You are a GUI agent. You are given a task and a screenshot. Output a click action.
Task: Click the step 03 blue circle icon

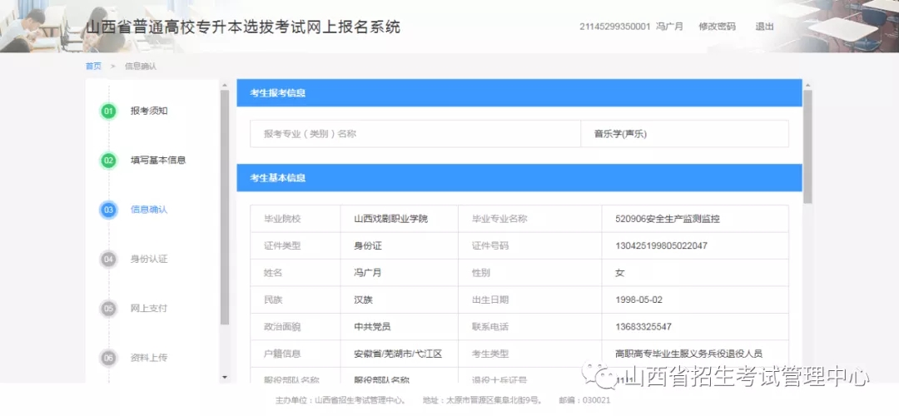tap(108, 210)
